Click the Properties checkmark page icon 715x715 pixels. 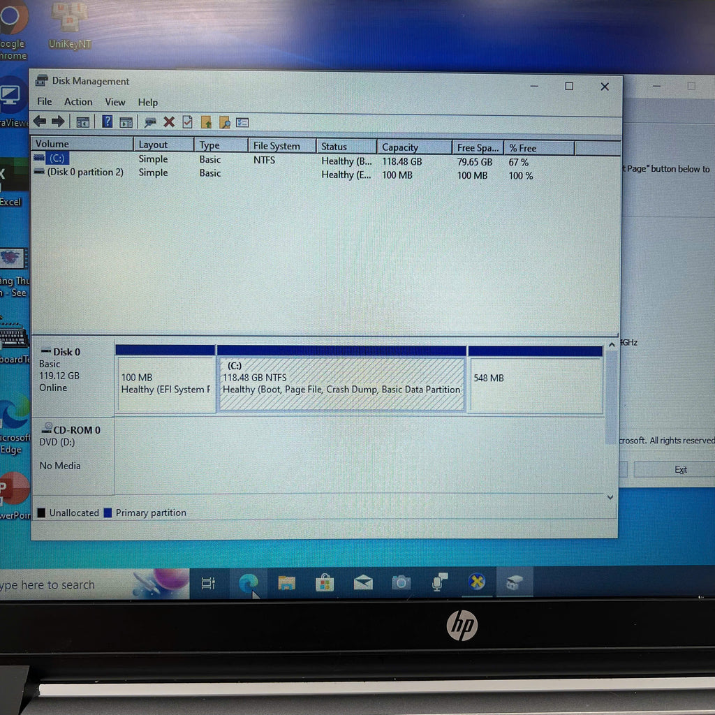pyautogui.click(x=187, y=122)
